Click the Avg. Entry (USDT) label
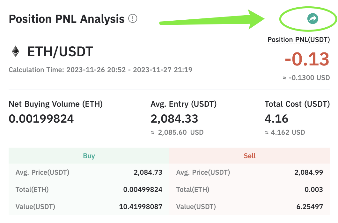Screen dimensions: 338x223 [x=183, y=104]
